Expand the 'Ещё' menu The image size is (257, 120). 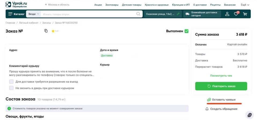pos(245,5)
